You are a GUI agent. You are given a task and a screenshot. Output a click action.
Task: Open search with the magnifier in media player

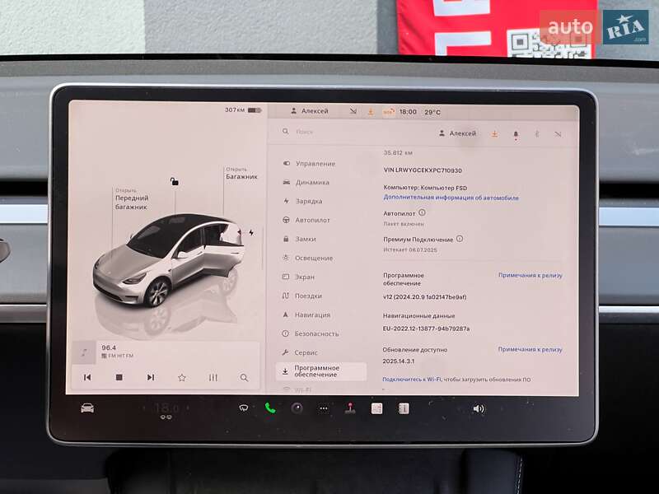click(245, 377)
